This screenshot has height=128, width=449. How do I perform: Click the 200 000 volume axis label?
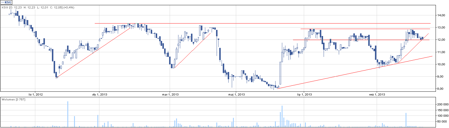[442, 104]
